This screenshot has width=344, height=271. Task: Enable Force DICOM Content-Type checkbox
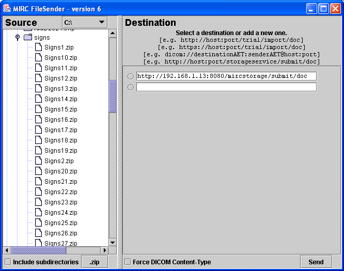(128, 262)
